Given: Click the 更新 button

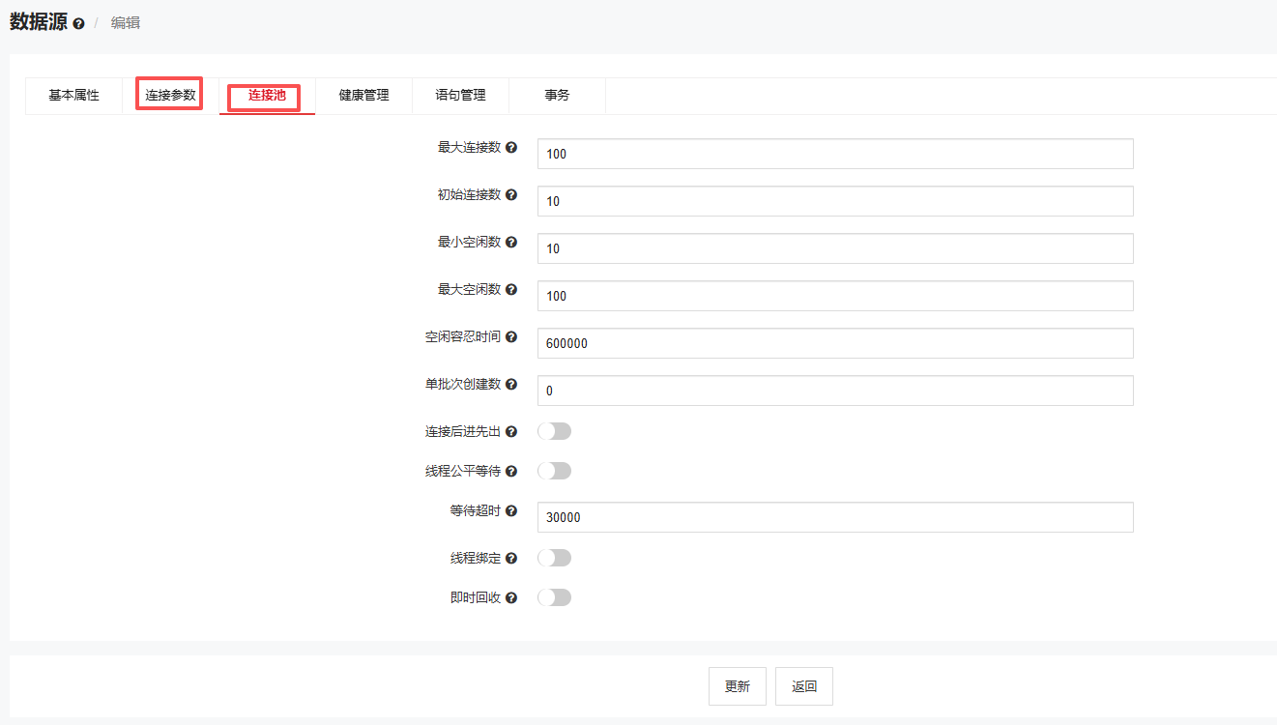Looking at the screenshot, I should tap(738, 686).
